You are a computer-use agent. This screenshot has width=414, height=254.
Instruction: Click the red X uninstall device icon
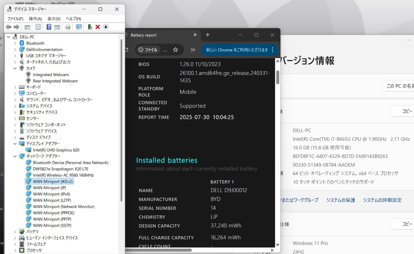coord(98,27)
